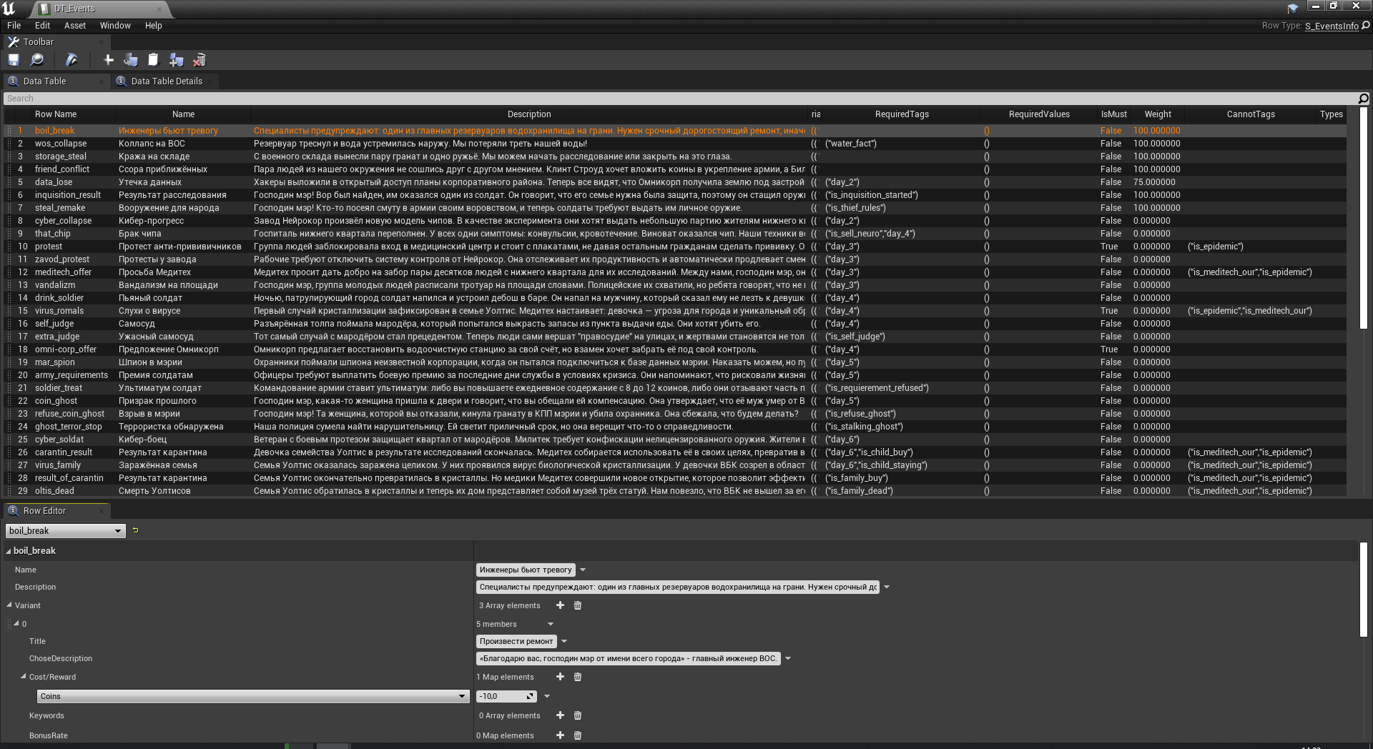Image resolution: width=1373 pixels, height=749 pixels.
Task: Sort by Weight column header
Action: (x=1158, y=114)
